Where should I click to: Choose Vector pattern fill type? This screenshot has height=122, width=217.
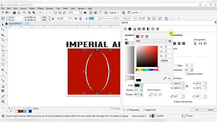coord(139,29)
